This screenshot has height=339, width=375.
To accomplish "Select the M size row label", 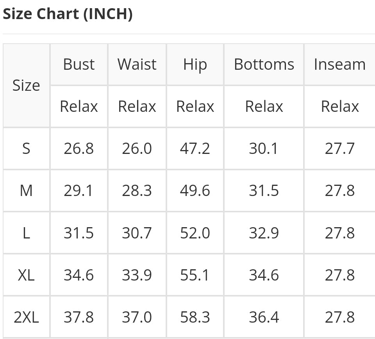I will 26,191.
